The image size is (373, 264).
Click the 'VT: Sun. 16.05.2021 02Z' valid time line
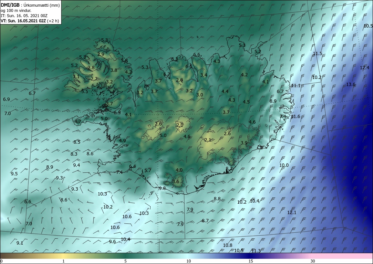pos(23,21)
